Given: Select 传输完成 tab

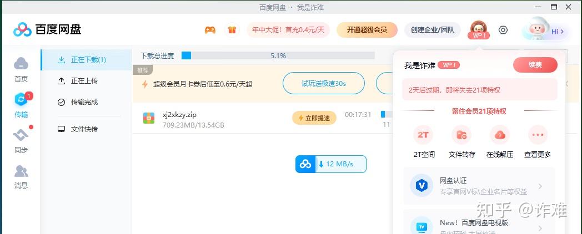Looking at the screenshot, I should click(x=86, y=102).
